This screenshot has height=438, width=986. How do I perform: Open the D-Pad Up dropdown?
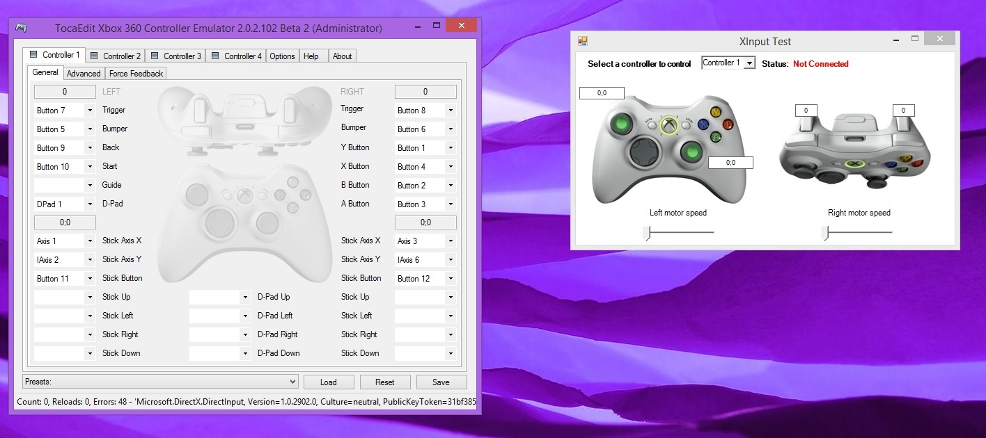(220, 297)
